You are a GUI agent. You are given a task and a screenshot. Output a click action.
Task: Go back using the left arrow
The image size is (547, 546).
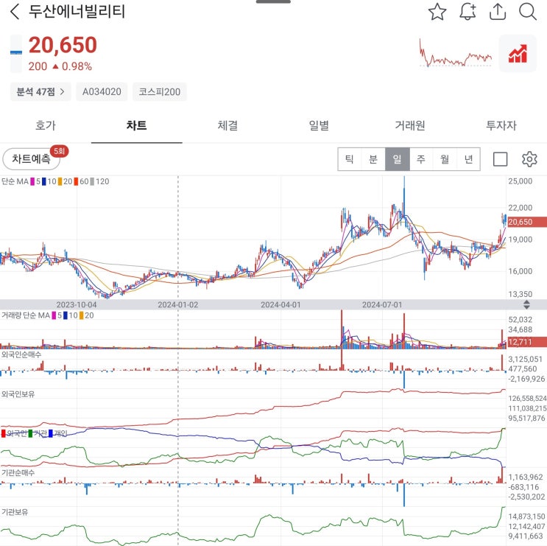coord(15,12)
